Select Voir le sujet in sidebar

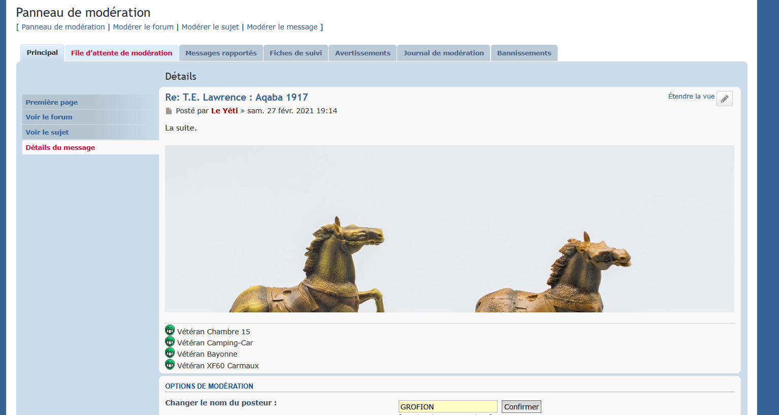coord(47,132)
